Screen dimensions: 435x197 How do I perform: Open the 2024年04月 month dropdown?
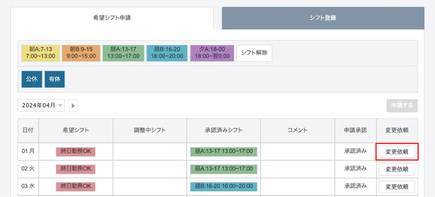41,106
